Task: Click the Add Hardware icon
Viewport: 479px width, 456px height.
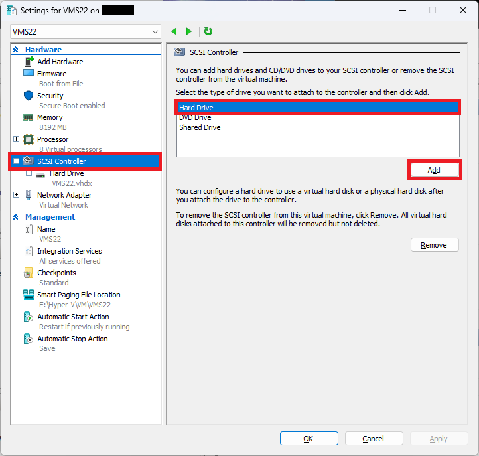Action: [x=29, y=62]
